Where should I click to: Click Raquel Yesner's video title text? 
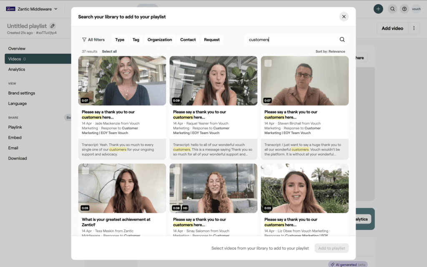200,114
